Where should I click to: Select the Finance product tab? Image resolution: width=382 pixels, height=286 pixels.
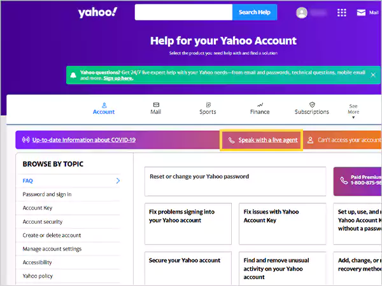pos(260,109)
